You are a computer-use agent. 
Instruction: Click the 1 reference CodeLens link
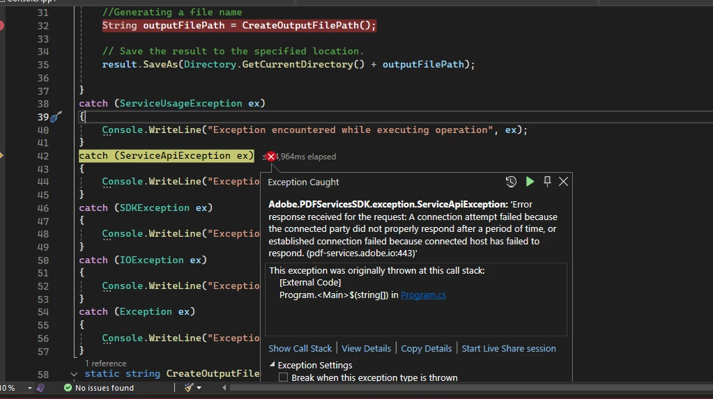click(105, 363)
